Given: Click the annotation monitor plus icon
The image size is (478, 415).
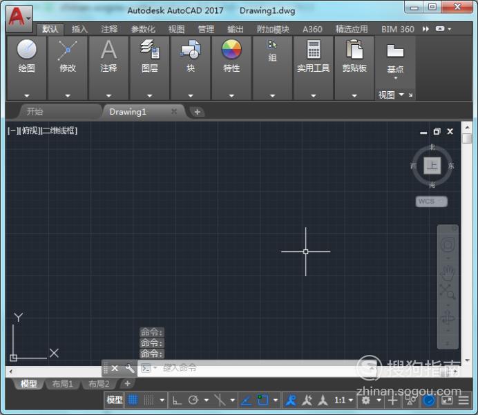Looking at the screenshot, I should [392, 400].
